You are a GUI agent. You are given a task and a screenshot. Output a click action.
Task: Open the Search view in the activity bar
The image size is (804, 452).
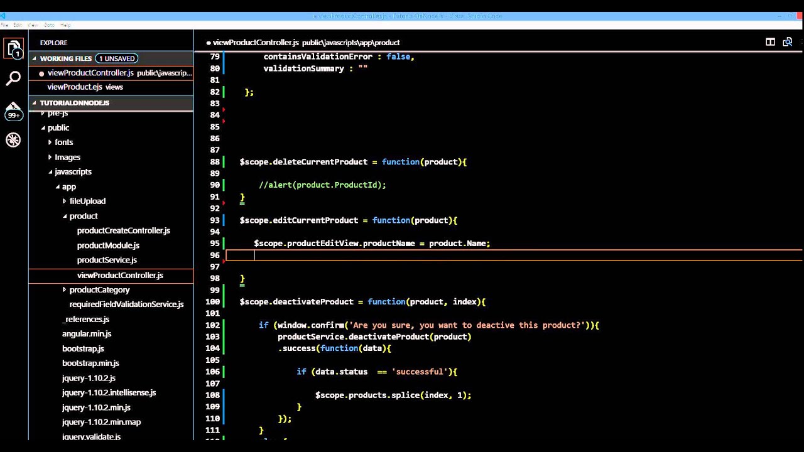coord(14,78)
